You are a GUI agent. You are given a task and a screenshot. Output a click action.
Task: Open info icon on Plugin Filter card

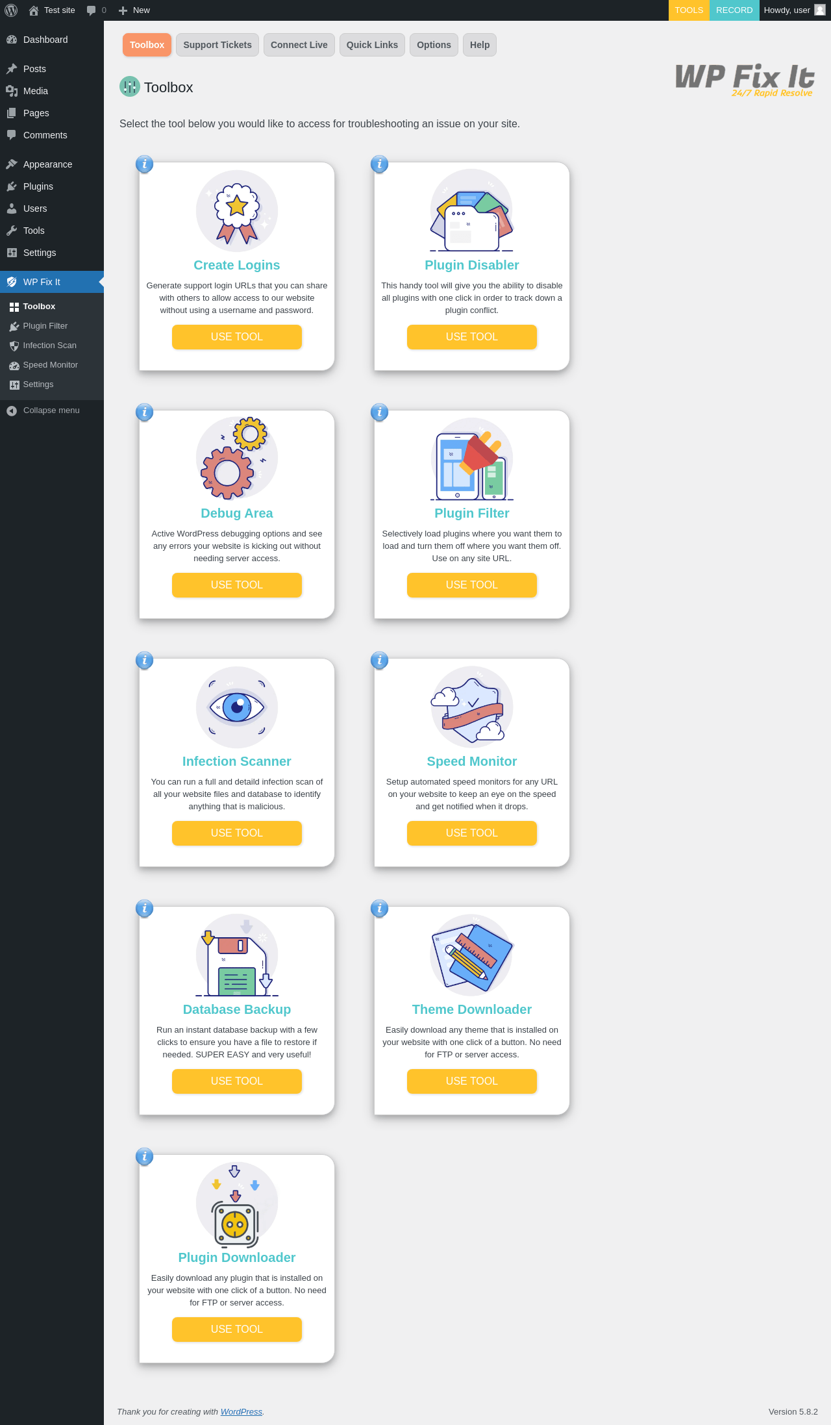point(379,412)
